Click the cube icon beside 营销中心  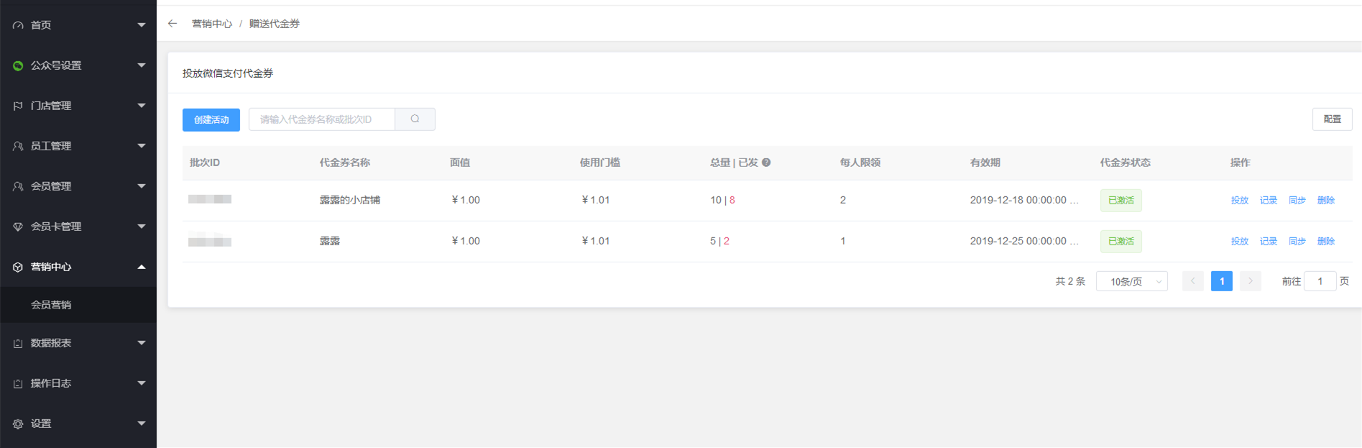pyautogui.click(x=18, y=267)
